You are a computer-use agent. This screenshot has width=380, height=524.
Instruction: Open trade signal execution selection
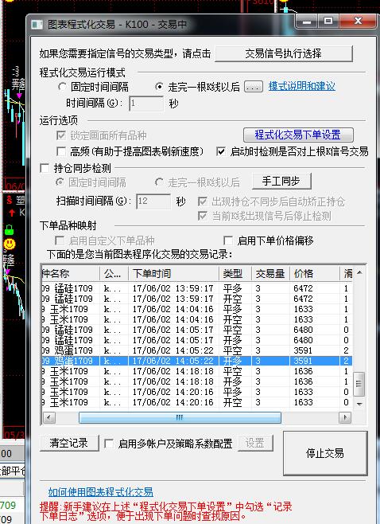[284, 53]
